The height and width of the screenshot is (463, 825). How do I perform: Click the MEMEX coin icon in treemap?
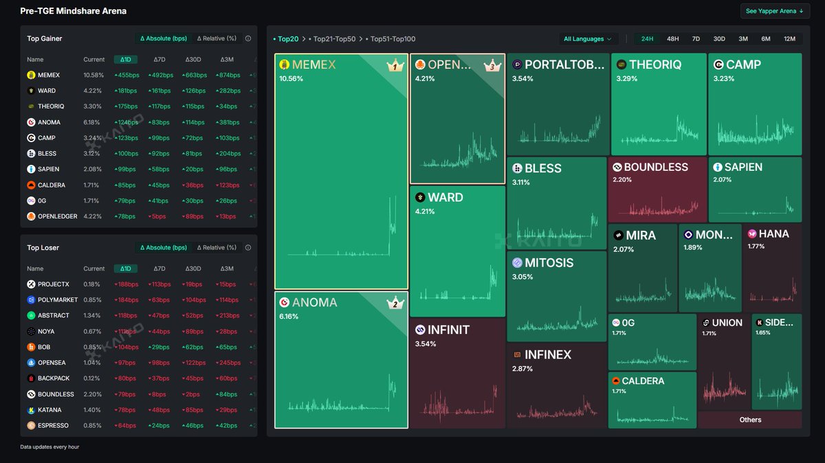pos(284,65)
